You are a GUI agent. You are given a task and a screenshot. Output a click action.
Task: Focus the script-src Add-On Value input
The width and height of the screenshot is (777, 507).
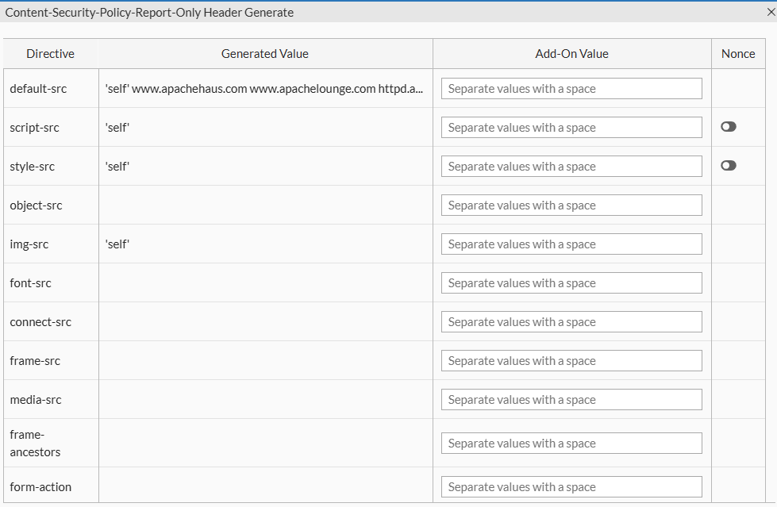pos(571,128)
